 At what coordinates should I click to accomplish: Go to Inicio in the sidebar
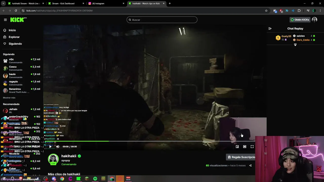[12, 30]
